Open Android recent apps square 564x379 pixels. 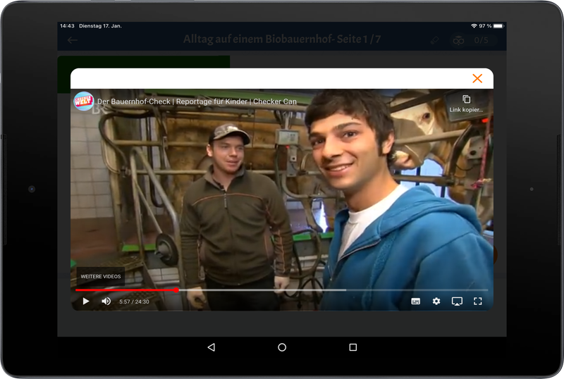[353, 347]
